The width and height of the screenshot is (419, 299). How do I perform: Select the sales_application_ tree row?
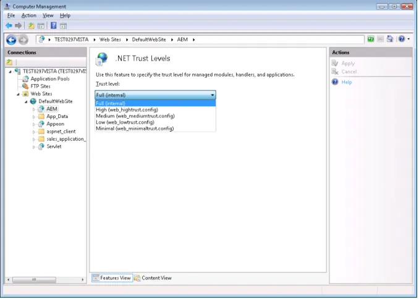click(x=66, y=139)
